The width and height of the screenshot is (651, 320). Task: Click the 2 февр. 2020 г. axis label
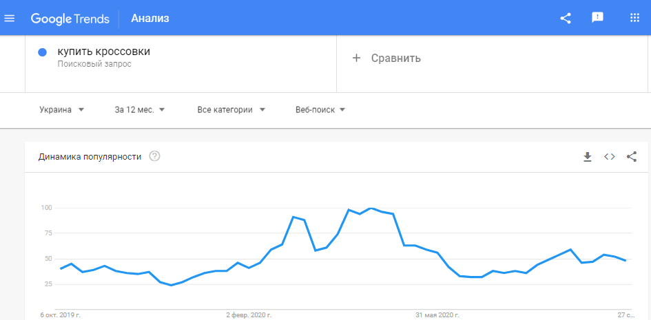click(x=249, y=315)
